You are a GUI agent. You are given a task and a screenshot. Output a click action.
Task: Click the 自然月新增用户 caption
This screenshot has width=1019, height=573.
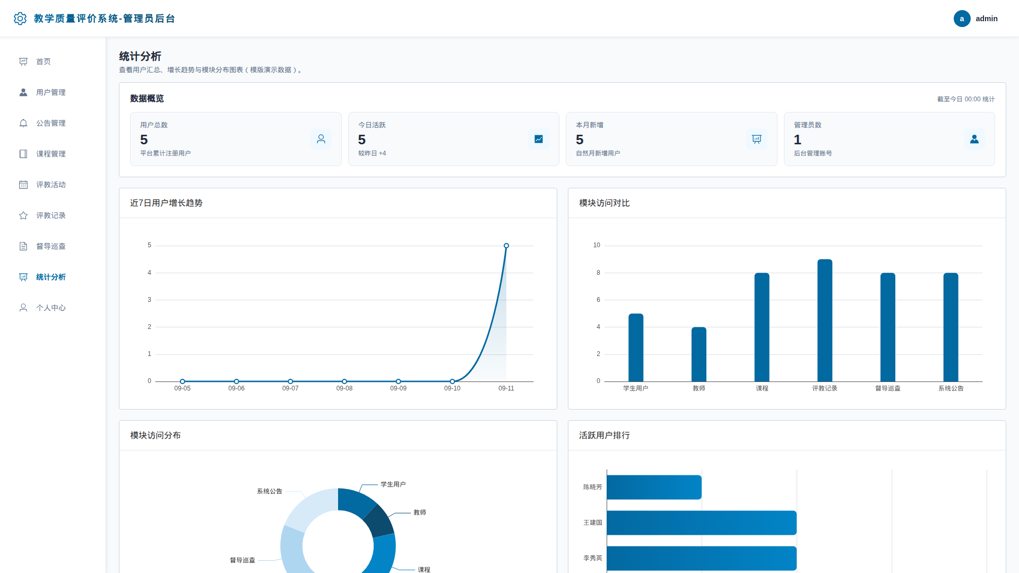click(x=598, y=153)
